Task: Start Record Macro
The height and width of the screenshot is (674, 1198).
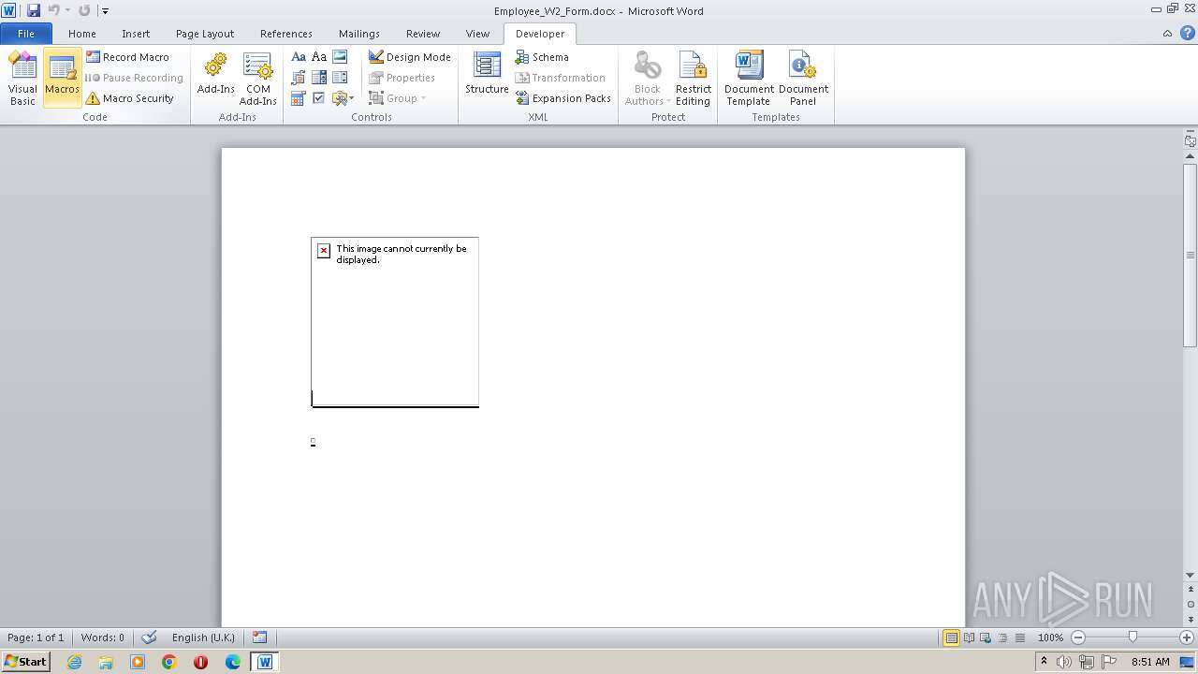Action: point(128,57)
